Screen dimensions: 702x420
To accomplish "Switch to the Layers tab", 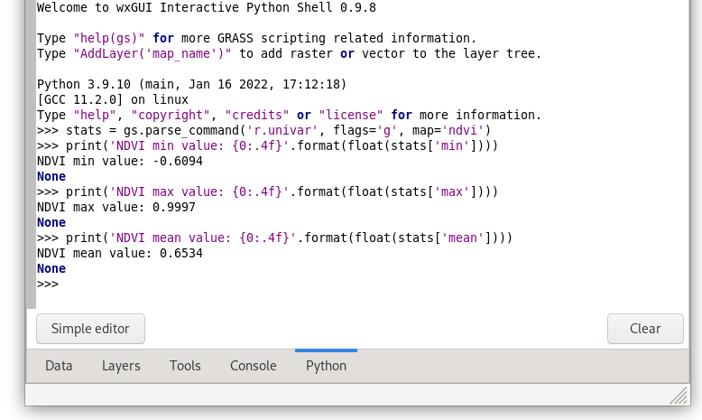I will tap(121, 366).
